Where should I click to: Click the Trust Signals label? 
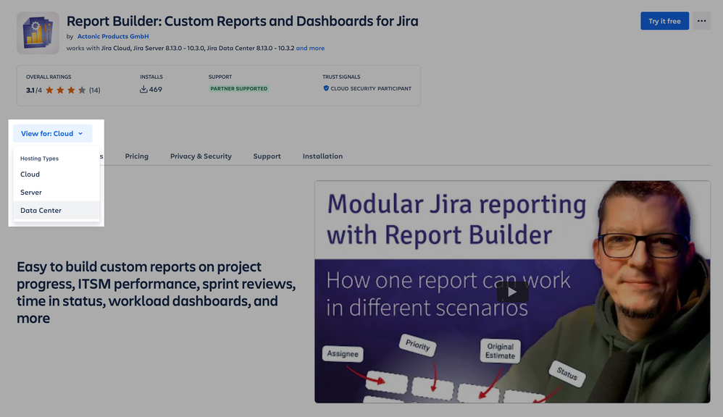[341, 77]
